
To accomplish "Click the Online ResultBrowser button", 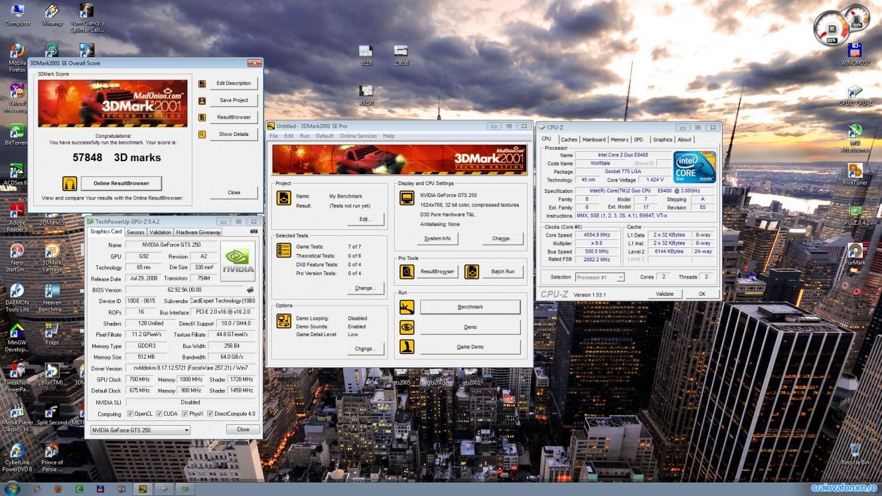I will (x=121, y=183).
